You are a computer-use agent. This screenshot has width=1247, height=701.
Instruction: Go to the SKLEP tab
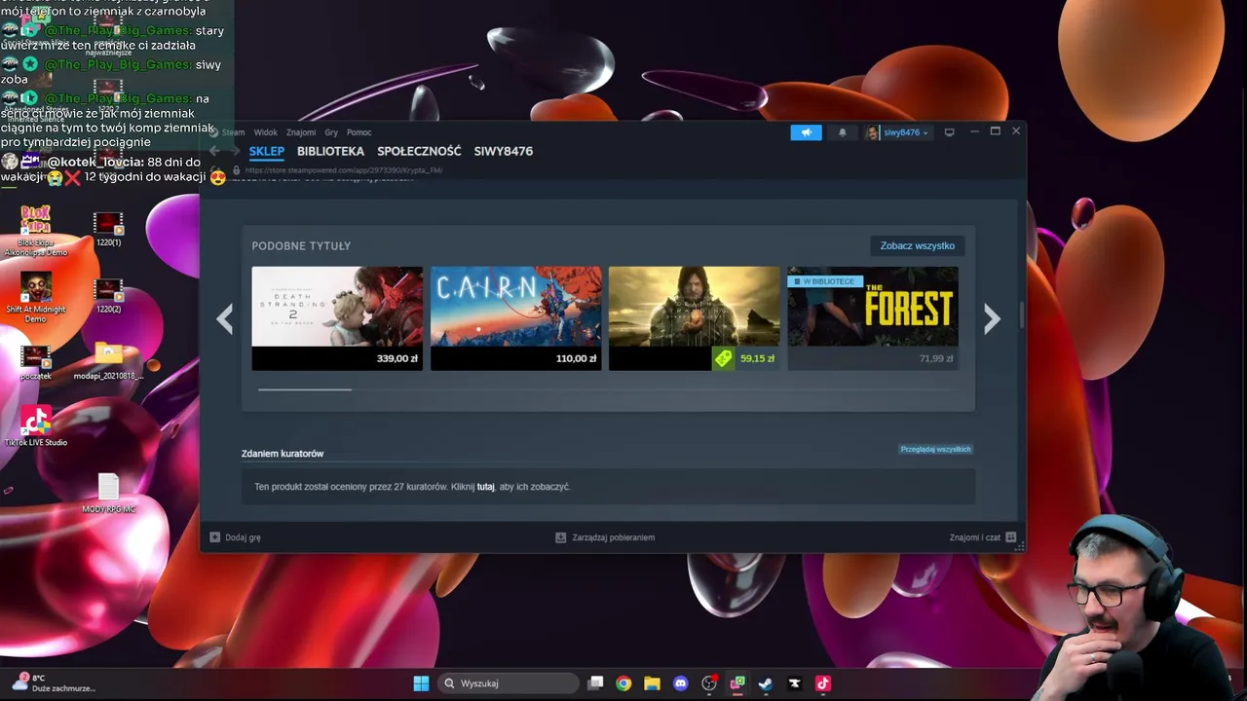point(266,151)
